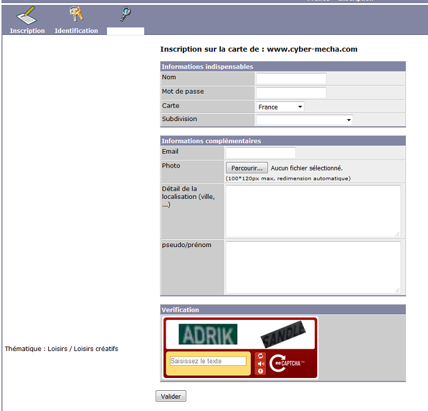Click the resize grip of pseudo/prénom textarea
This screenshot has height=411, width=428.
point(397,291)
